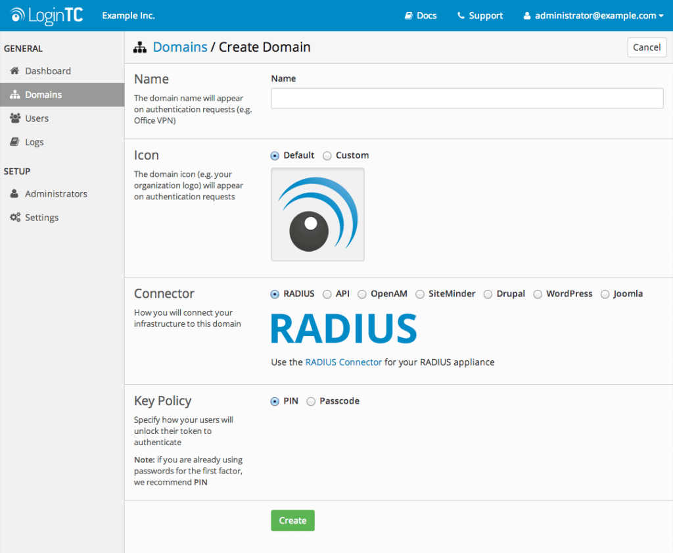Click the Domains sitemap icon in sidebar
The image size is (673, 553).
(x=14, y=94)
